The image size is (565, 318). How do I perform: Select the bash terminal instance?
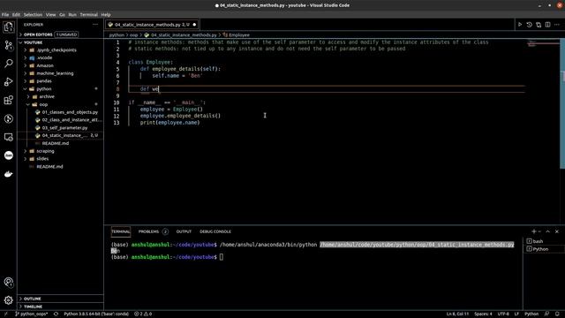point(538,241)
